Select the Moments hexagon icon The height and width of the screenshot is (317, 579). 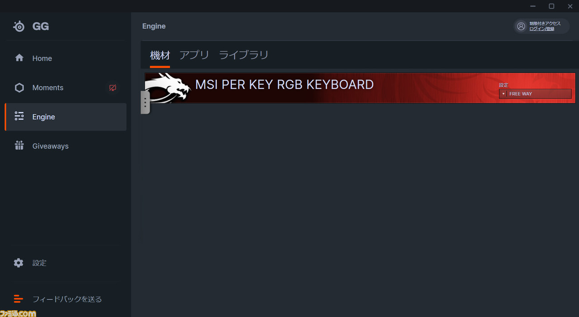19,88
